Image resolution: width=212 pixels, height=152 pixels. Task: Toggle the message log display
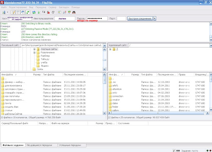tap(13, 13)
